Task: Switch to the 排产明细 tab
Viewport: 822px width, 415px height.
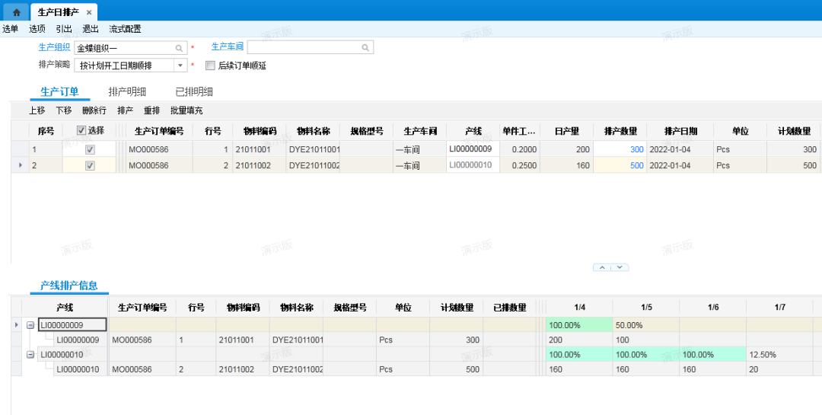Action: (x=127, y=92)
